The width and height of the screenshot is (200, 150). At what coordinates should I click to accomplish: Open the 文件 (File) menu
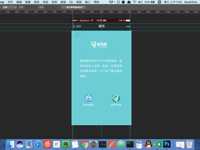(10, 2)
